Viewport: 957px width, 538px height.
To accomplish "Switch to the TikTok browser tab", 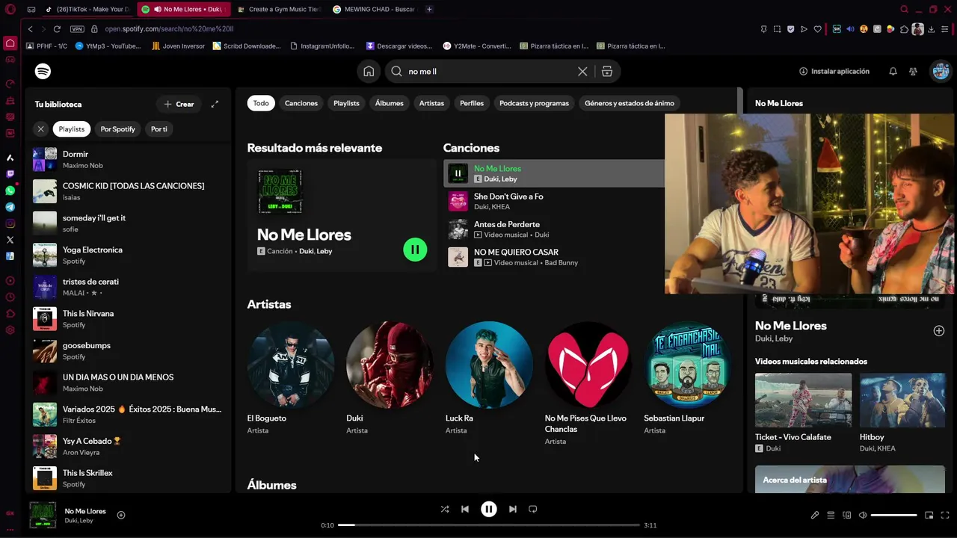I will pos(88,9).
